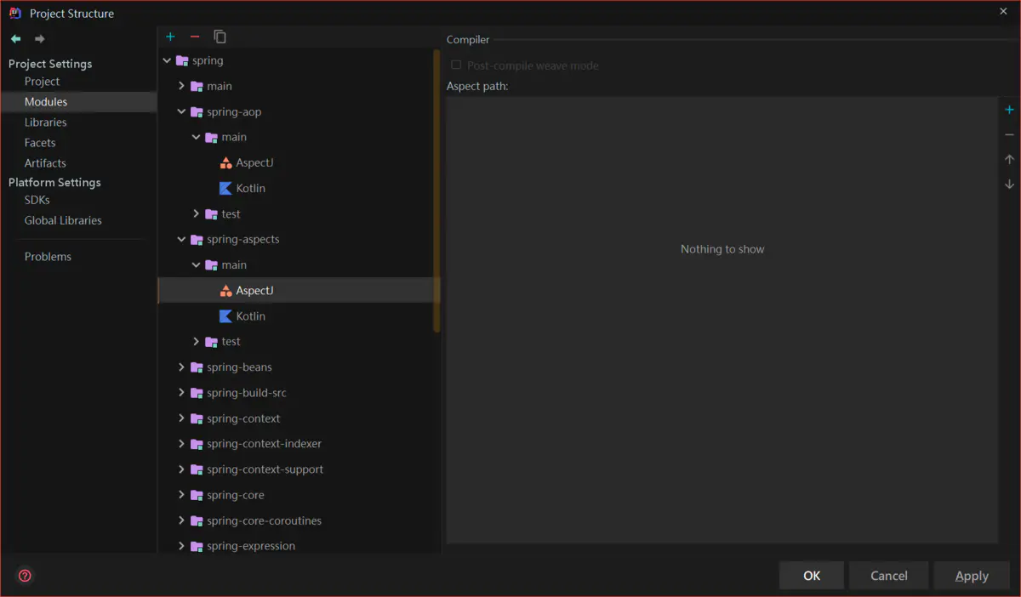The width and height of the screenshot is (1021, 597).
Task: Click the spring-core module folder icon
Action: pos(197,495)
